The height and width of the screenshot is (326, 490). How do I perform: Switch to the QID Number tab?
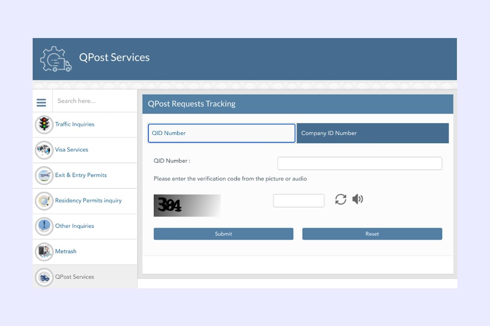(x=222, y=133)
